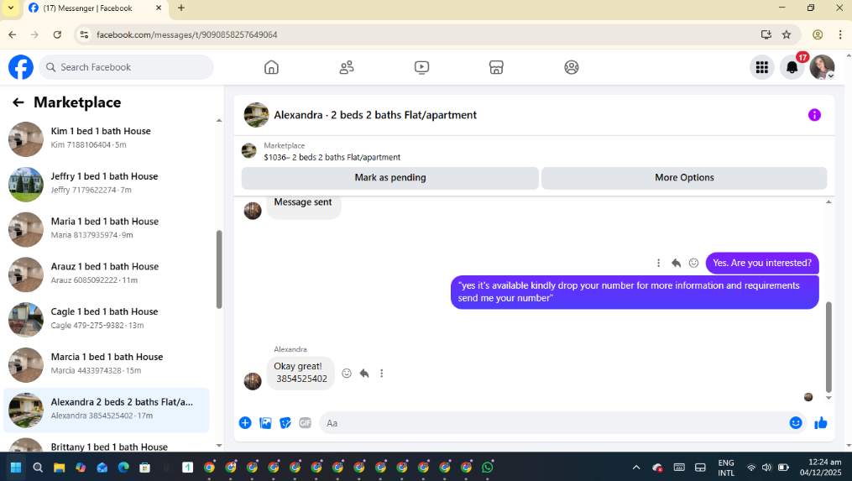
Task: Open the Chrome profile icon
Action: pos(818,34)
